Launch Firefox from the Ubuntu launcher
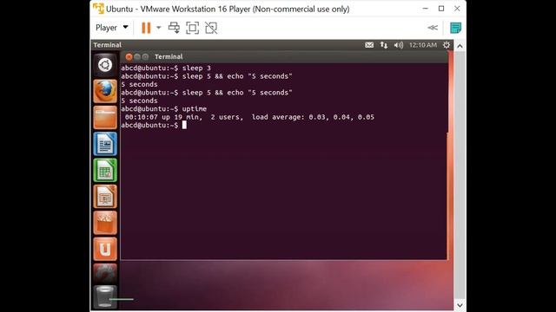 click(105, 91)
